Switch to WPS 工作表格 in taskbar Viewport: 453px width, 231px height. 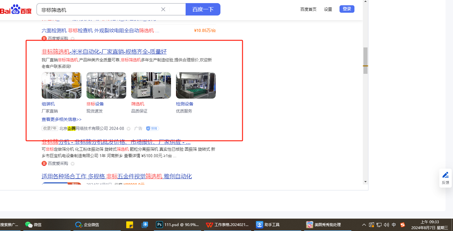228,225
